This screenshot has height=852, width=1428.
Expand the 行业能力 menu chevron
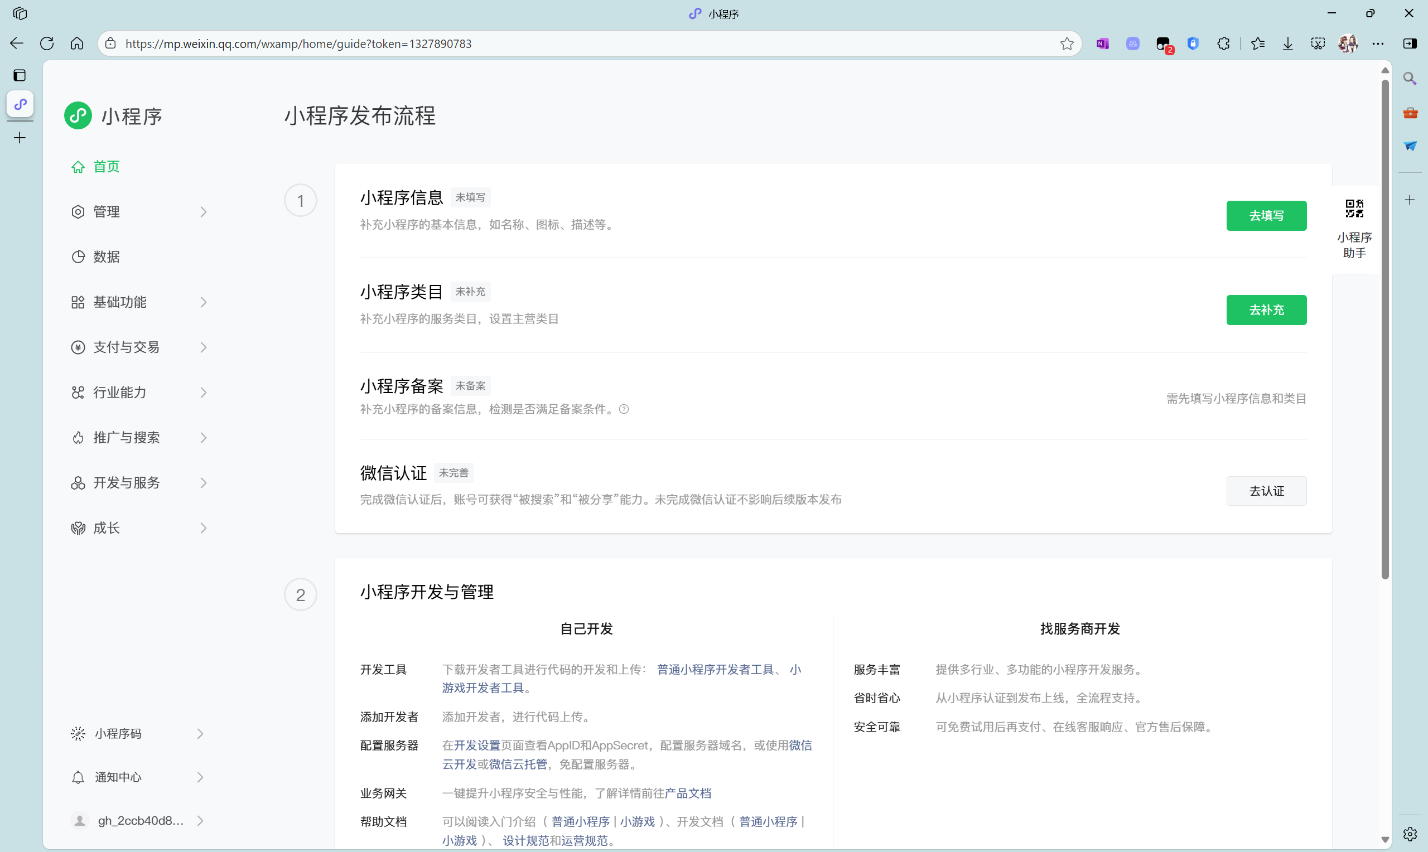pos(203,393)
